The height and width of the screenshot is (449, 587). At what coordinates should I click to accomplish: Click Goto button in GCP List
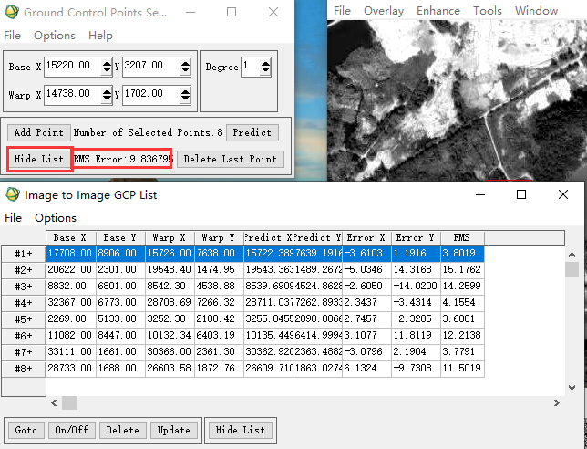pyautogui.click(x=26, y=430)
